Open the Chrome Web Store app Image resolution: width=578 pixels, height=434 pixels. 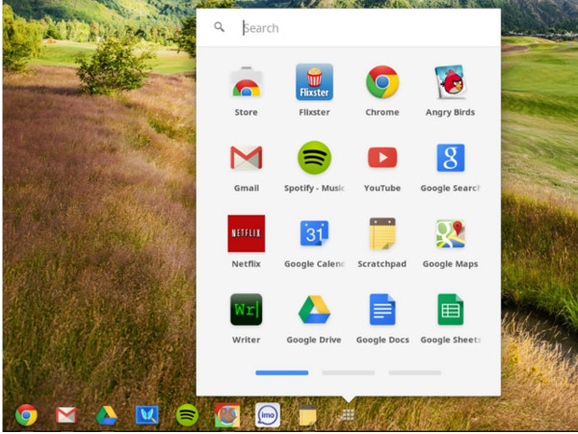tap(247, 82)
